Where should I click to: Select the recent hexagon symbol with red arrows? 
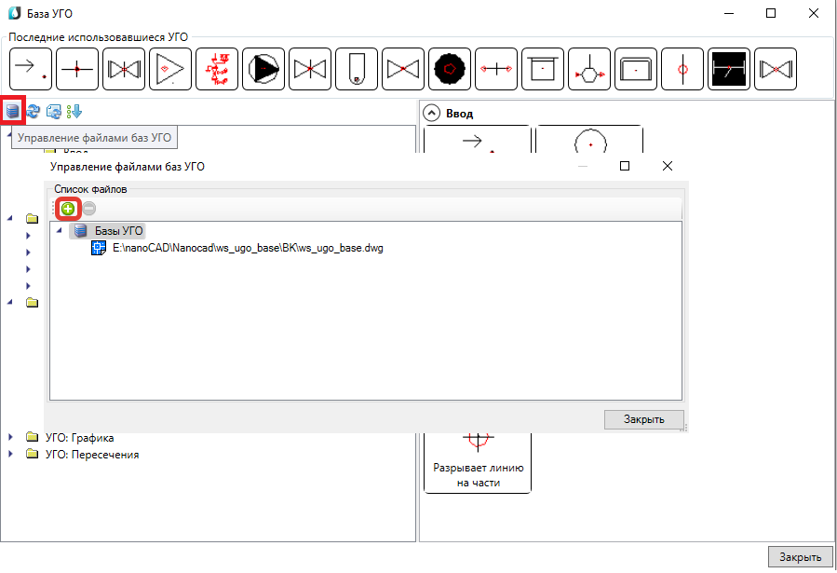tap(589, 69)
